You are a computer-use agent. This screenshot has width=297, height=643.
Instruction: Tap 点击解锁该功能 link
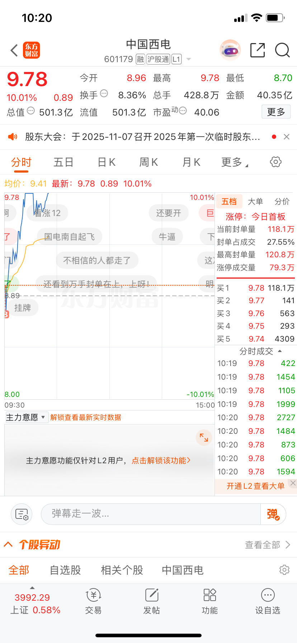click(161, 461)
